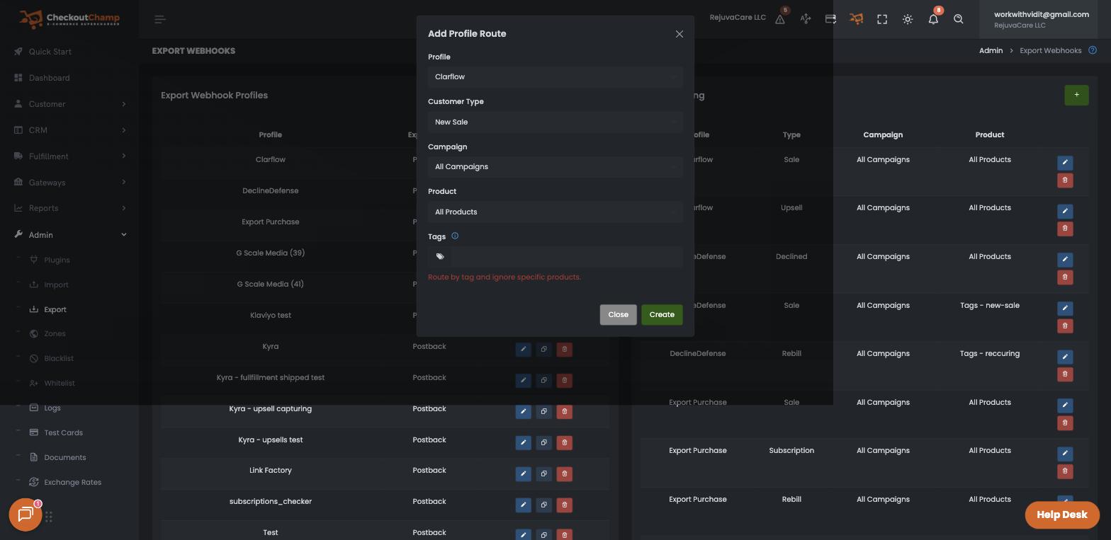Expand the Customer sidebar section
The height and width of the screenshot is (540, 1111).
pos(69,104)
